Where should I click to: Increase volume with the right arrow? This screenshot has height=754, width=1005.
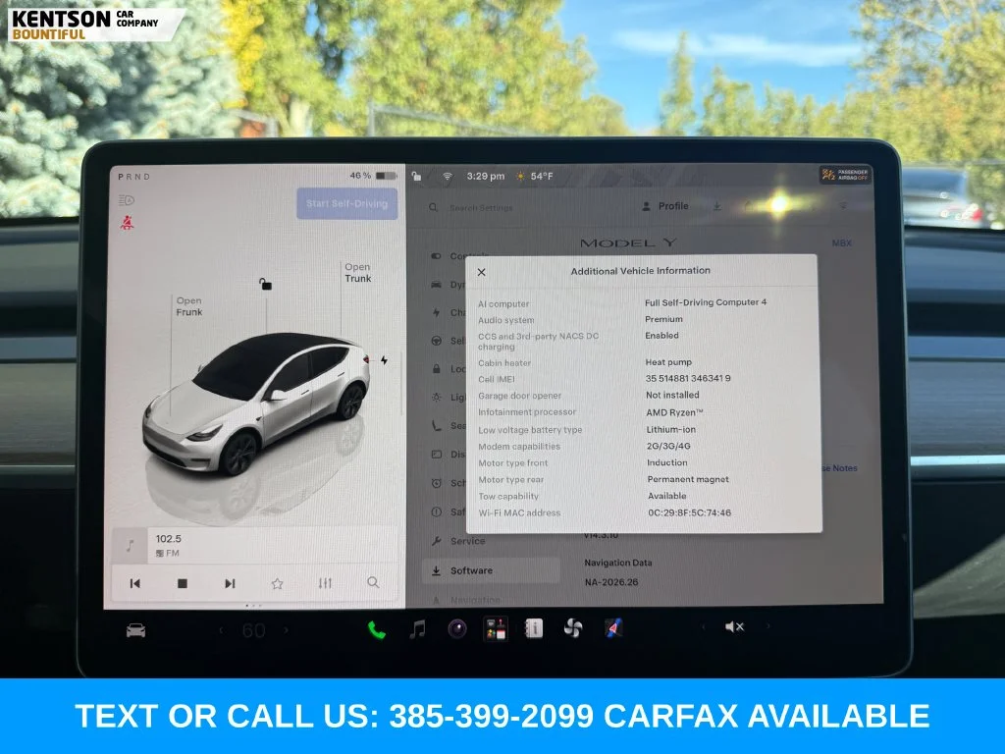767,626
